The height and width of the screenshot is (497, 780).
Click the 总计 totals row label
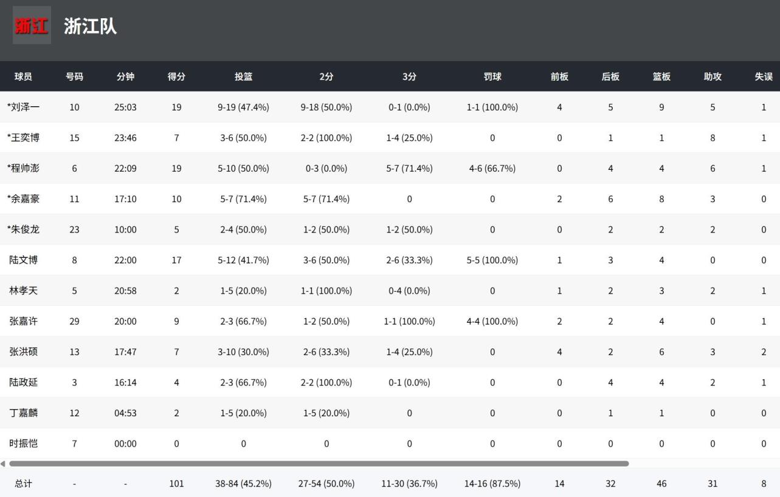[x=24, y=484]
